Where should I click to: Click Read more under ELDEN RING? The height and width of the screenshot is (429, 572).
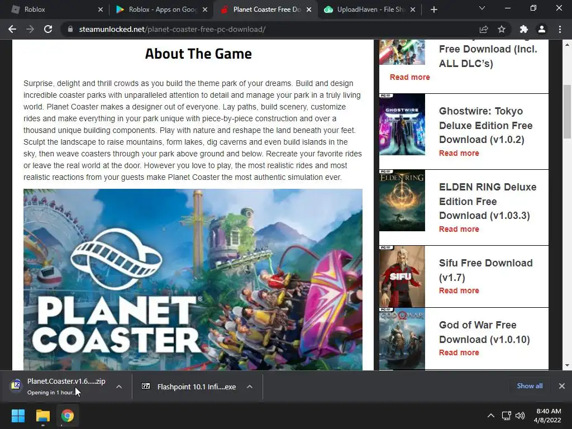point(459,229)
